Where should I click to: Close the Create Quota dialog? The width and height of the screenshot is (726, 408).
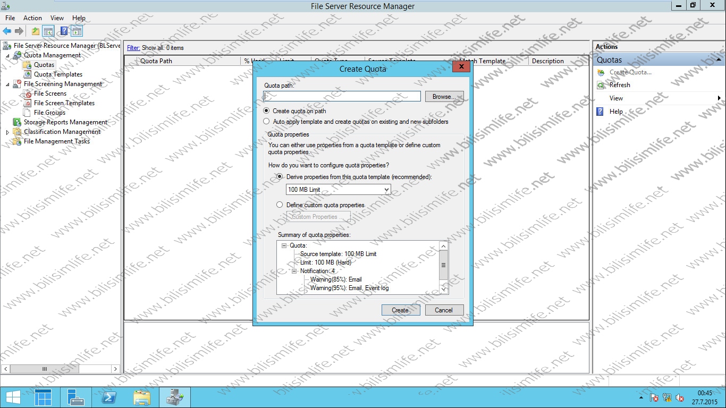click(x=461, y=67)
